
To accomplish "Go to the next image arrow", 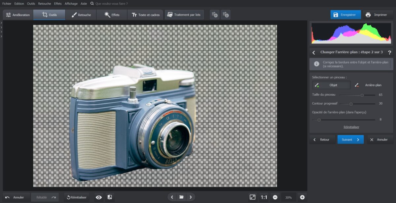I will (x=190, y=197).
